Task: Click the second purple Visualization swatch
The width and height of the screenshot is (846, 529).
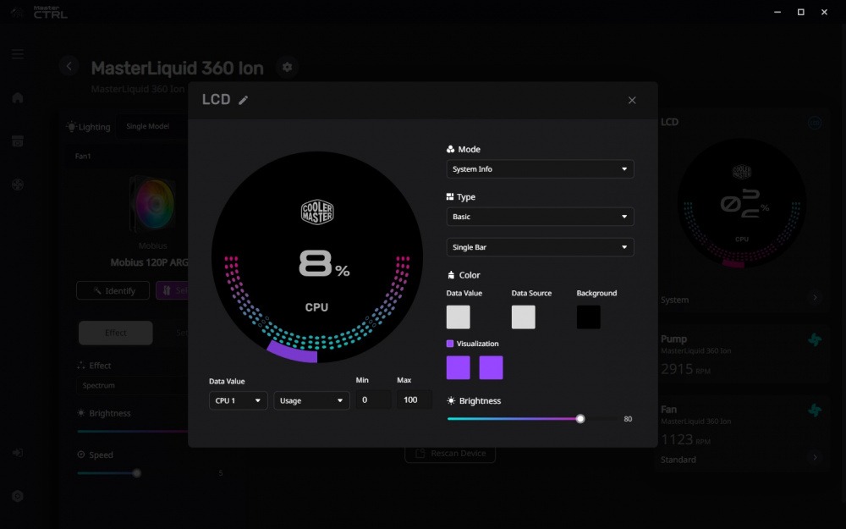Action: (x=491, y=367)
